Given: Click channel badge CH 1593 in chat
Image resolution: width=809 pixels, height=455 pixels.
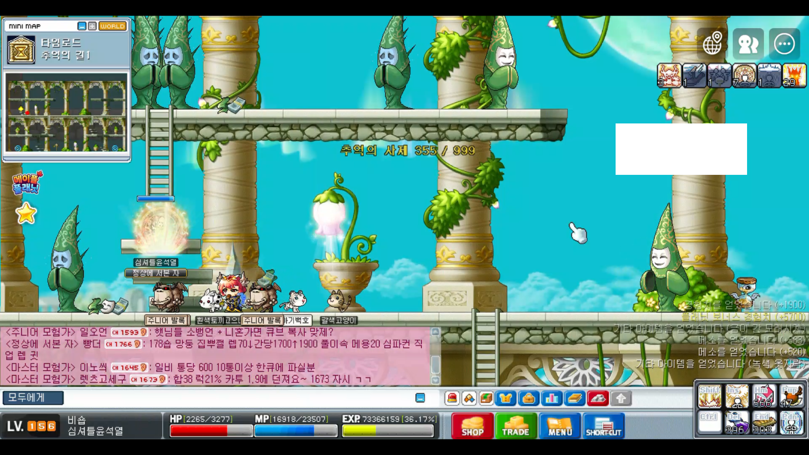Looking at the screenshot, I should click(x=129, y=332).
